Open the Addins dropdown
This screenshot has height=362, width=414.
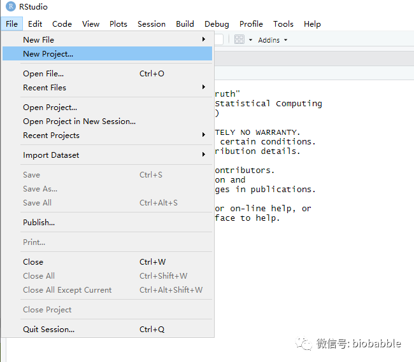pyautogui.click(x=273, y=40)
